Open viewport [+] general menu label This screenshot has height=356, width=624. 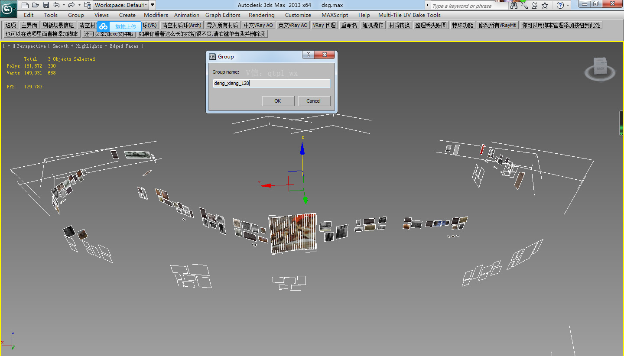click(x=8, y=46)
